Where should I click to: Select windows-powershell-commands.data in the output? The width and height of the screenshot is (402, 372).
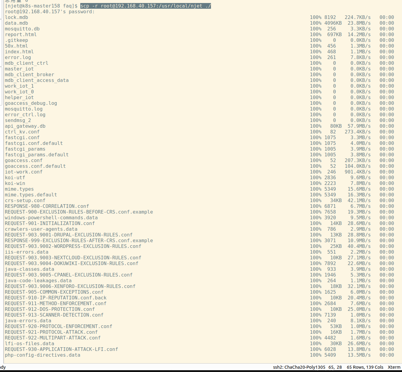tap(51, 218)
